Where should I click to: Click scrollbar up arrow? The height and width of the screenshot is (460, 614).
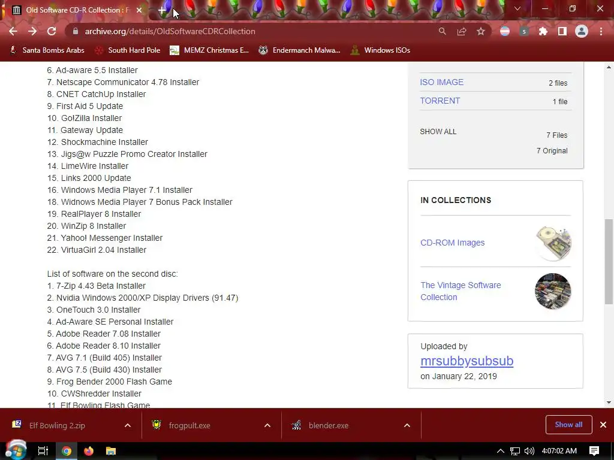pos(609,67)
